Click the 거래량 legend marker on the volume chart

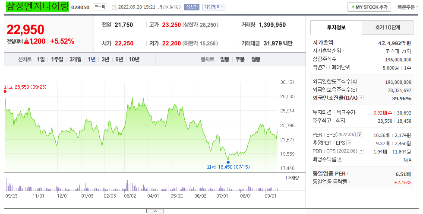286,178
